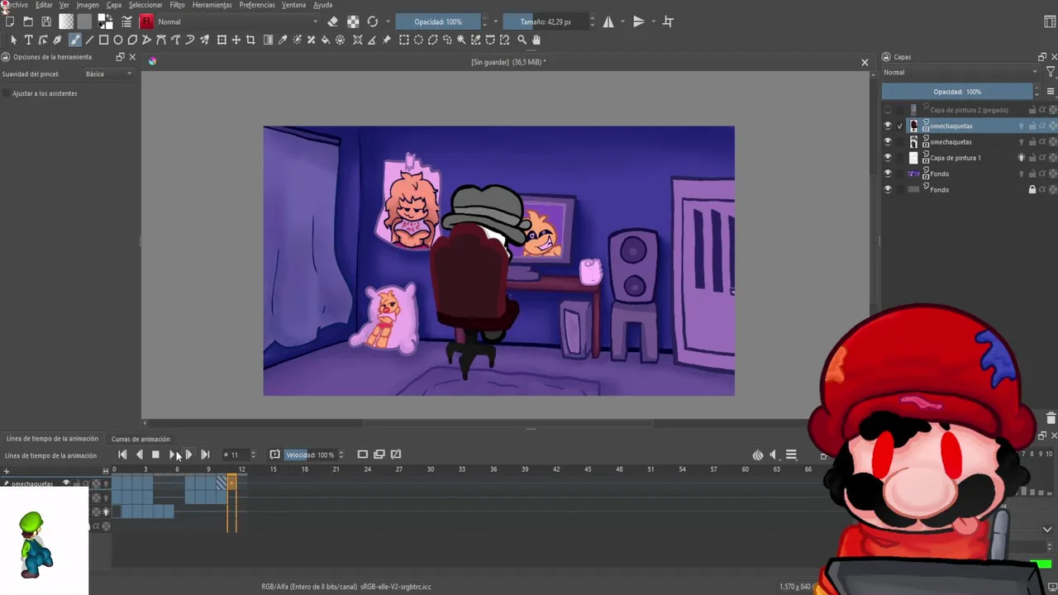Open the Preferencias menu
The width and height of the screenshot is (1058, 595).
click(257, 5)
